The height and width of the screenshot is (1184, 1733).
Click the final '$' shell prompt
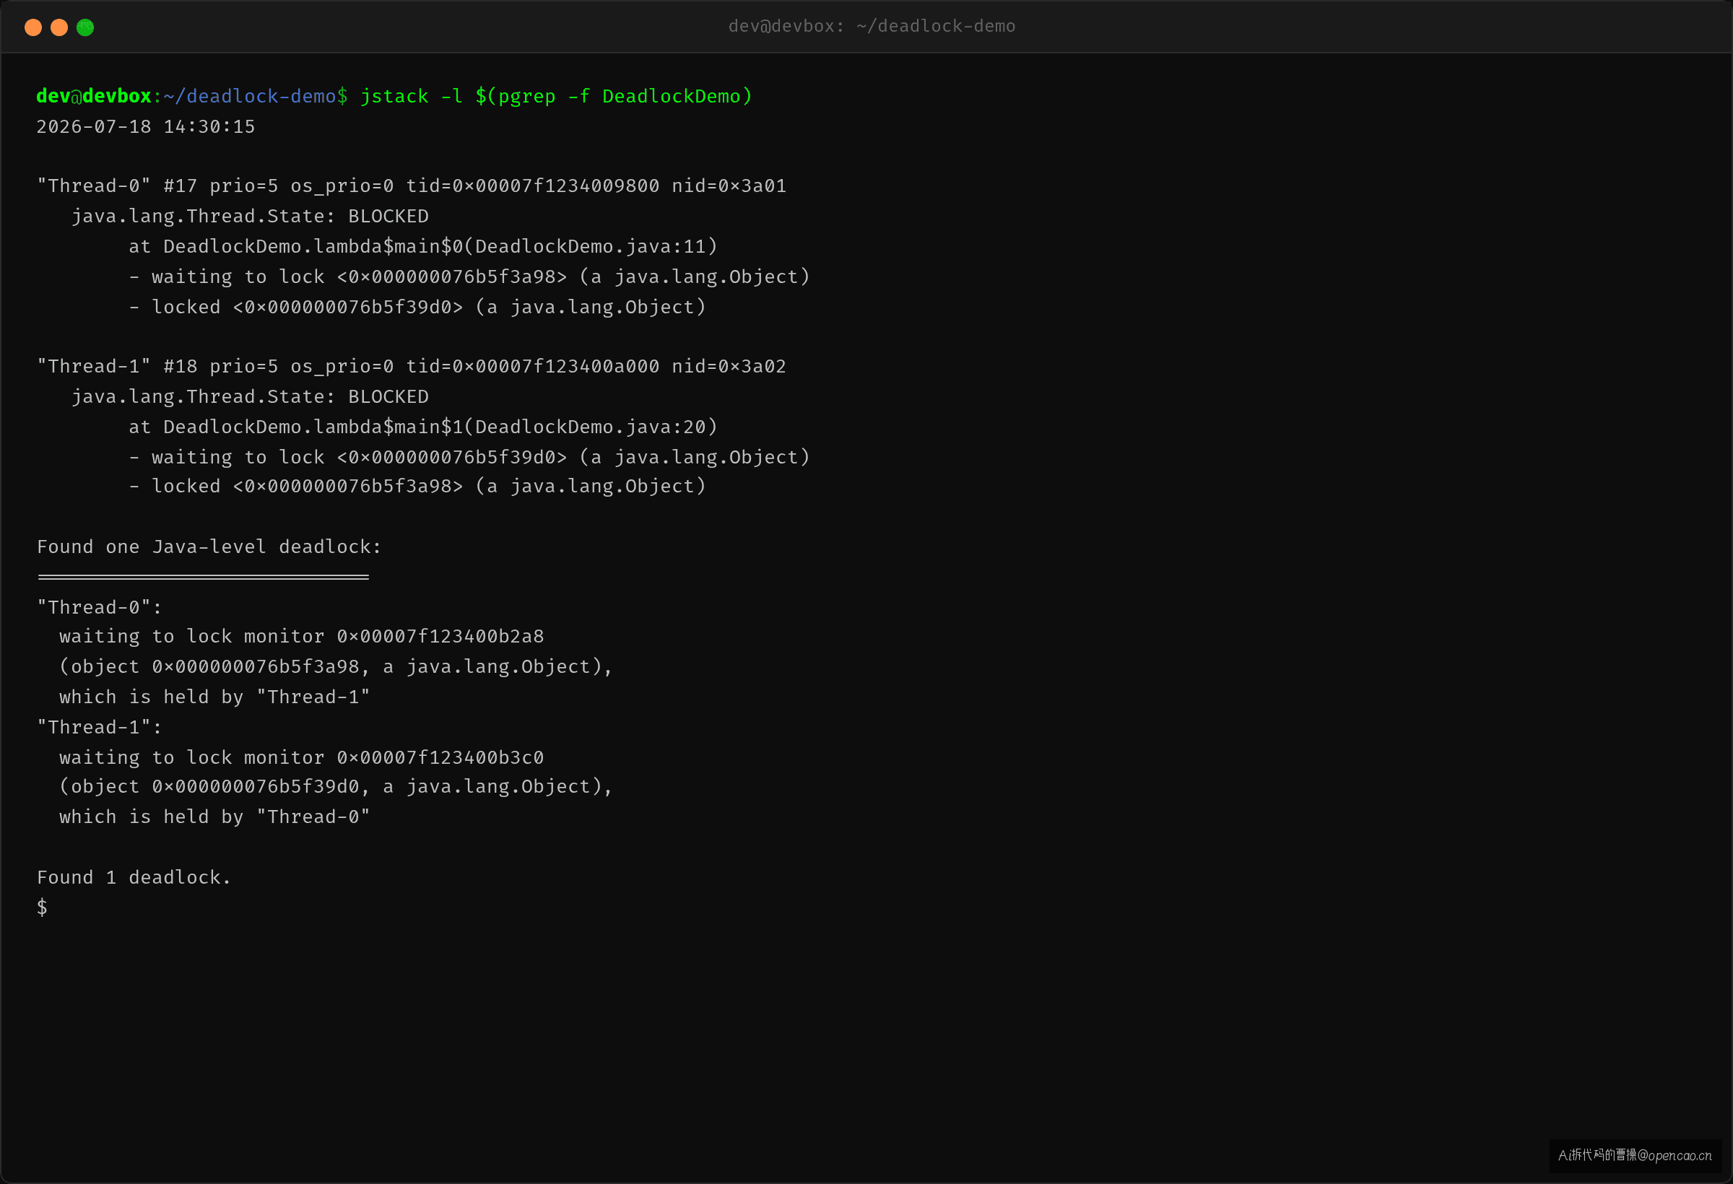click(42, 907)
